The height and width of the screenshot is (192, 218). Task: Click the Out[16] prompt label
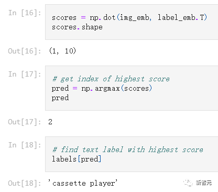pyautogui.click(x=25, y=51)
